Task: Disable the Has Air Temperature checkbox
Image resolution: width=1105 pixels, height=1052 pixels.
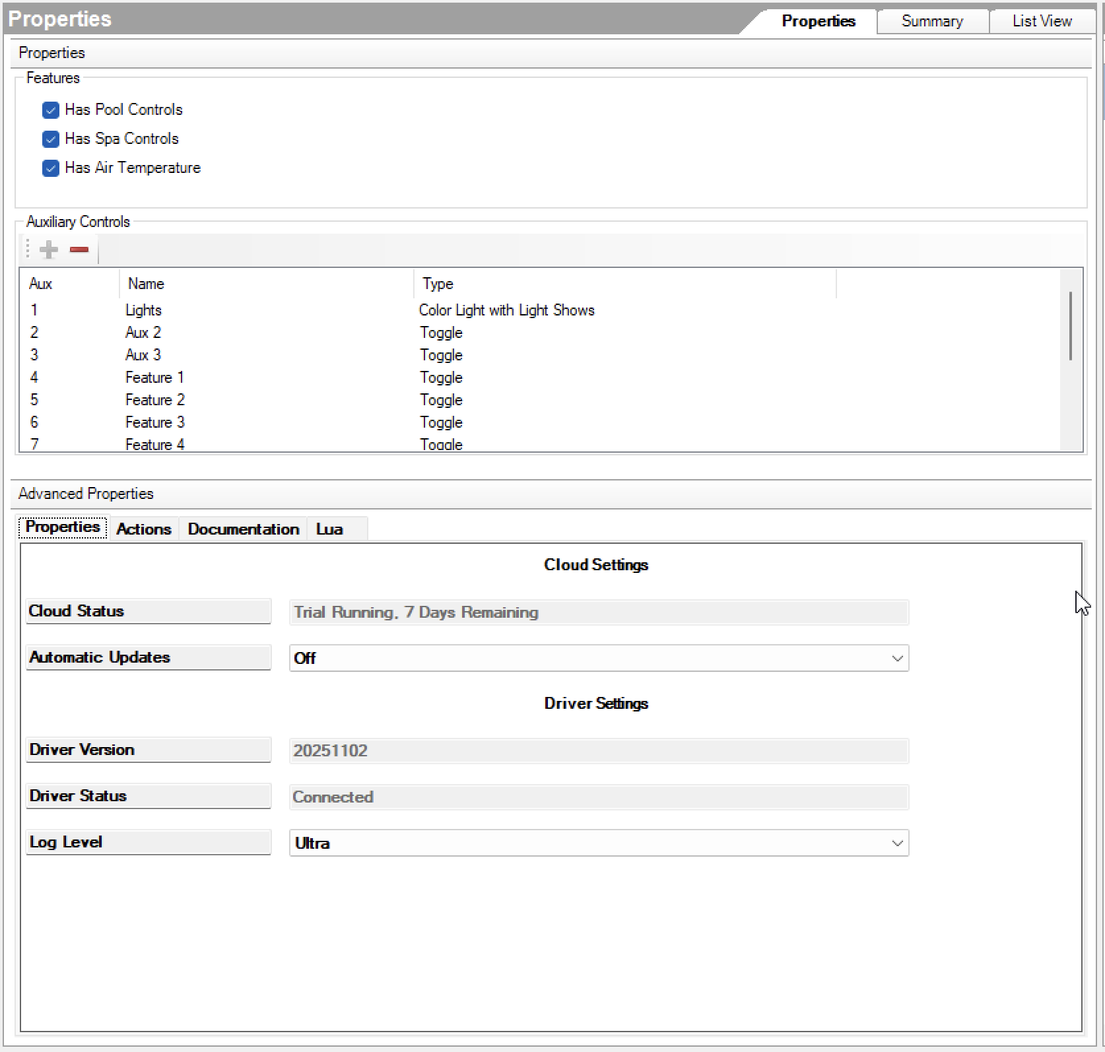Action: click(51, 168)
